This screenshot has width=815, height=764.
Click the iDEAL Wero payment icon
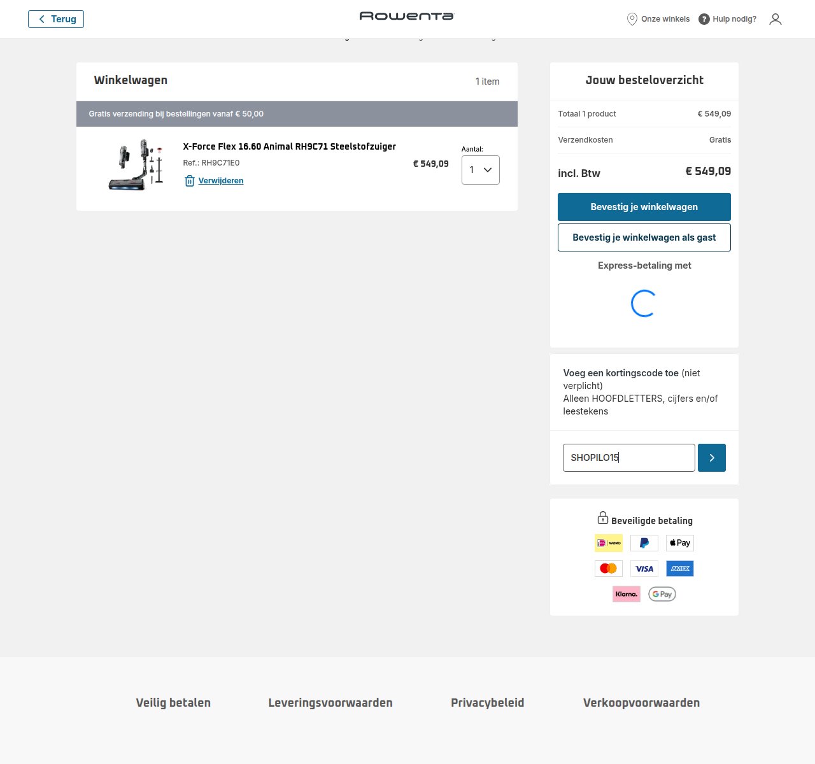[x=609, y=543]
